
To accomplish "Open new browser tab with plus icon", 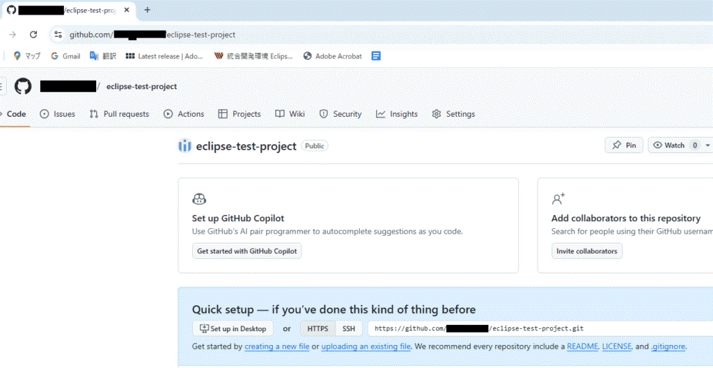I will (147, 10).
